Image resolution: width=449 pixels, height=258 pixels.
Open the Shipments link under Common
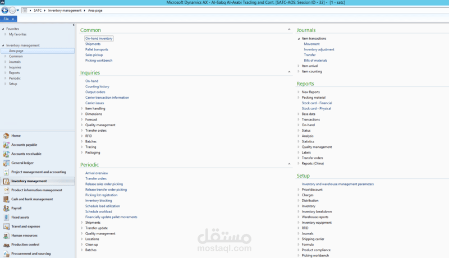[93, 44]
